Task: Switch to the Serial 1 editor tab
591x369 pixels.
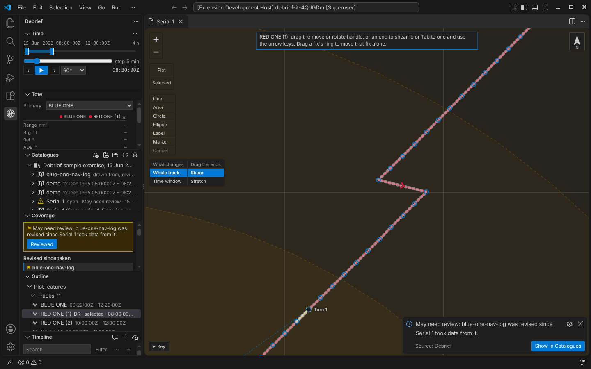Action: [165, 21]
